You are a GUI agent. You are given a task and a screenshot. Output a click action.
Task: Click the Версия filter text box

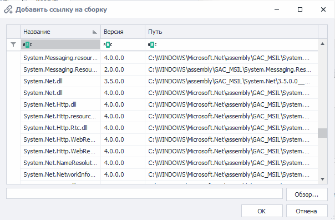click(123, 44)
